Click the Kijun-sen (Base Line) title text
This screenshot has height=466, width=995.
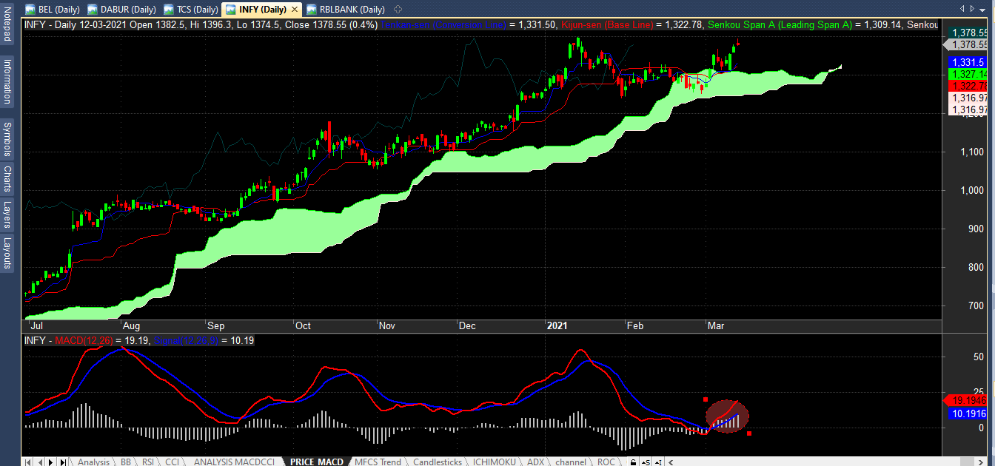point(608,25)
